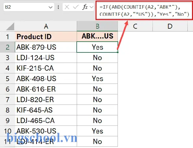Click the three-dot formula bar handle
The height and width of the screenshot is (148, 193).
coord(58,7)
